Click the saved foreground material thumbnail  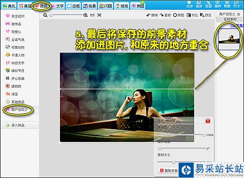(229, 39)
